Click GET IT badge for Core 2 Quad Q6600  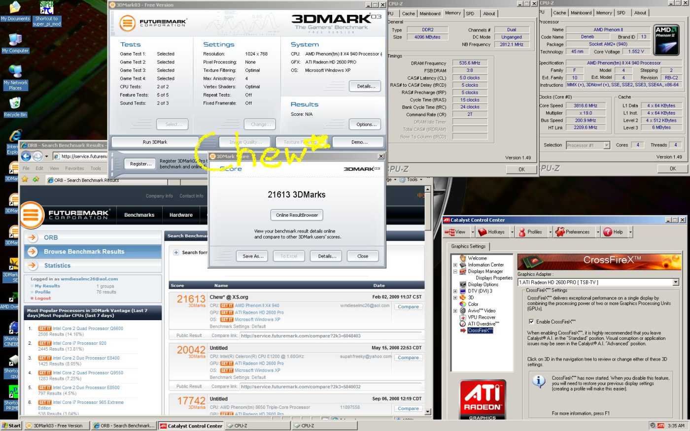(x=45, y=329)
